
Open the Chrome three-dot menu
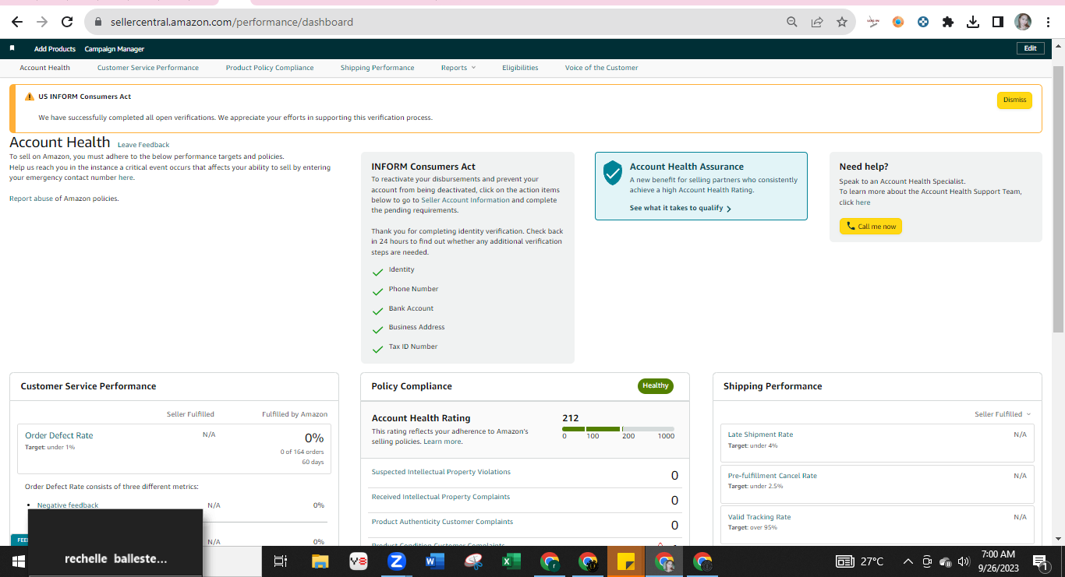1047,22
